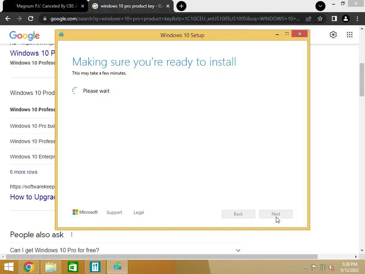Show hidden tray icons arrow
This screenshot has width=365, height=274.
305,267
